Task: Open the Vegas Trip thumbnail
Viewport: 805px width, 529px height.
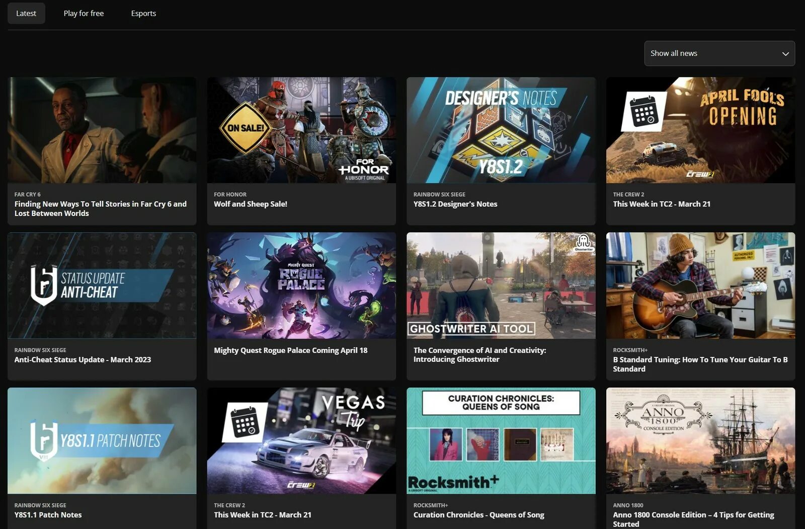Action: pos(301,441)
